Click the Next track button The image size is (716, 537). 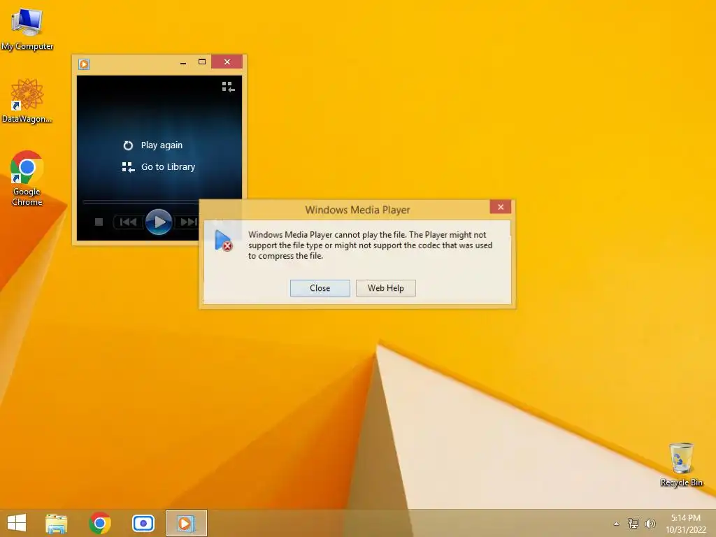(187, 222)
